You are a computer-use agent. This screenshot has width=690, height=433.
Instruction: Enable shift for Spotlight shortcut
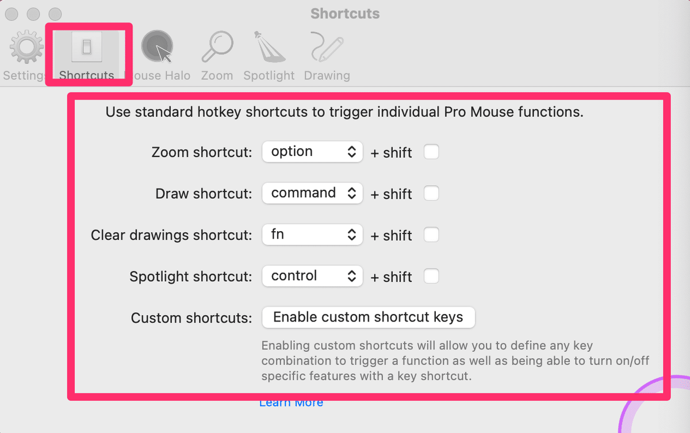431,276
